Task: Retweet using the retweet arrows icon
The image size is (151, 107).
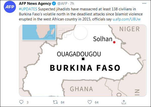Action: [x=56, y=102]
